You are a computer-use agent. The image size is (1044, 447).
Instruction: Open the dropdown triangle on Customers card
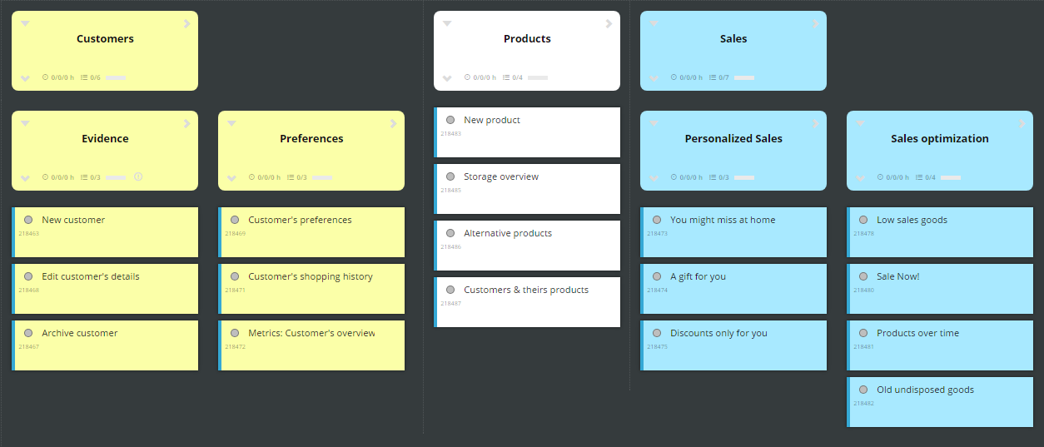pyautogui.click(x=25, y=24)
